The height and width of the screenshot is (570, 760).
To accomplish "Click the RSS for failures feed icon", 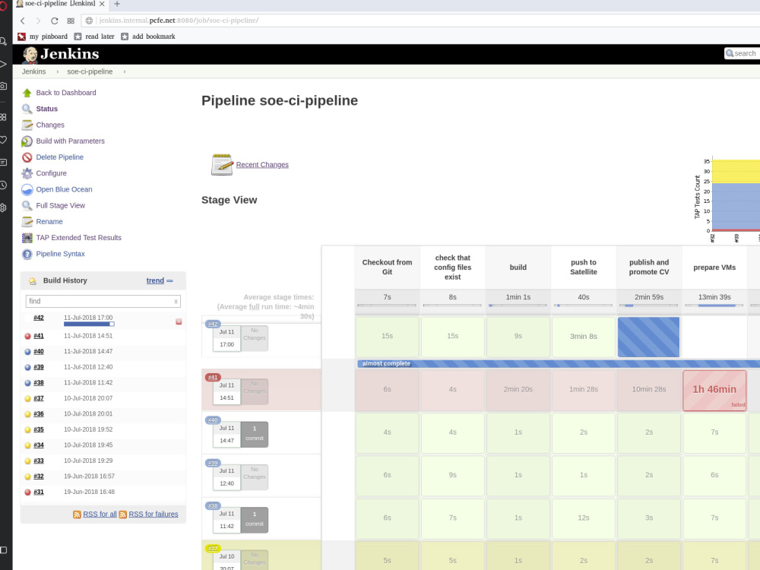I will coord(122,515).
